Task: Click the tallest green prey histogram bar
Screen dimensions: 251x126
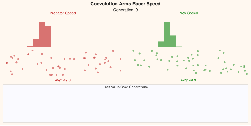Action: pos(167,34)
